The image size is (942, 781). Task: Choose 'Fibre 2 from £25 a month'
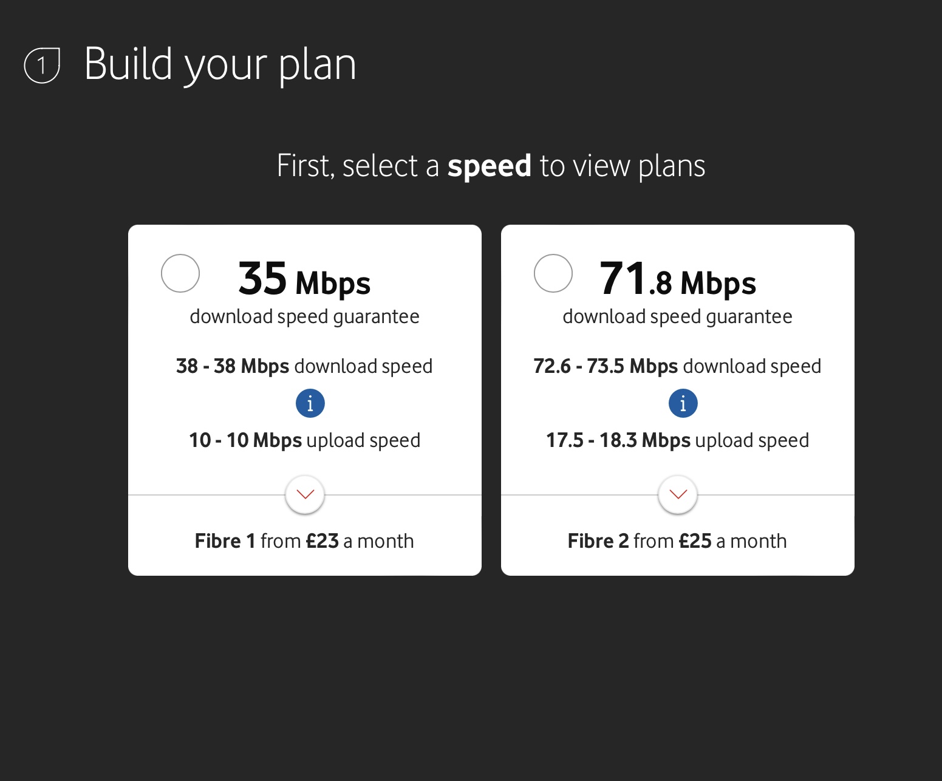coord(677,541)
